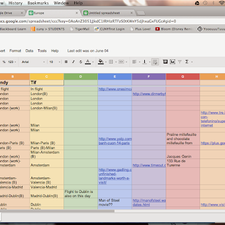Open the Tools menu
The width and height of the screenshot is (225, 225).
click(x=42, y=51)
